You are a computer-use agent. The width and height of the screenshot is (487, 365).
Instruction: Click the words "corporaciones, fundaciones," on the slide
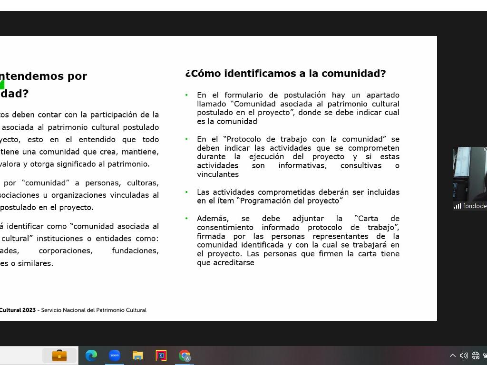point(99,251)
